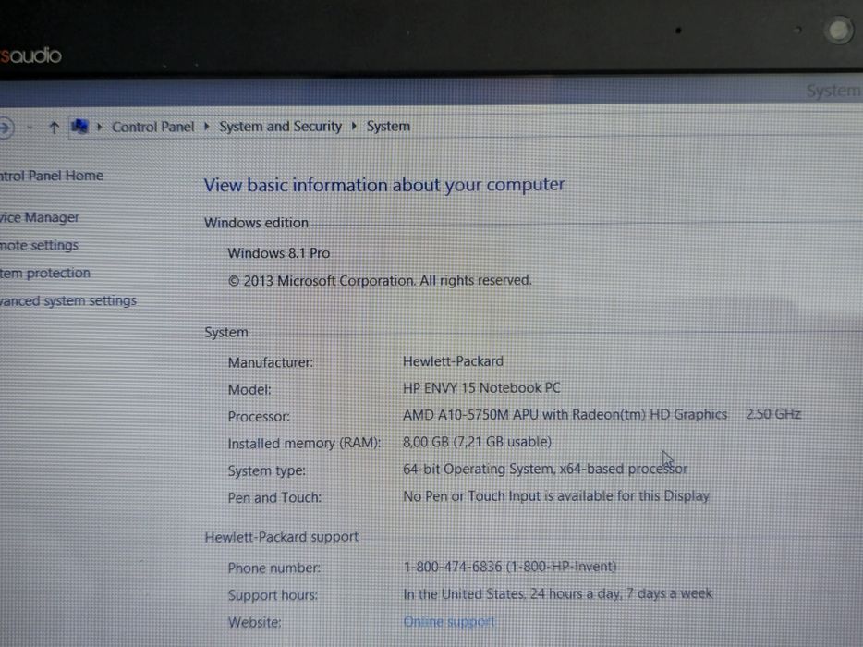Click the 'Manufacturer:' label

tap(270, 362)
